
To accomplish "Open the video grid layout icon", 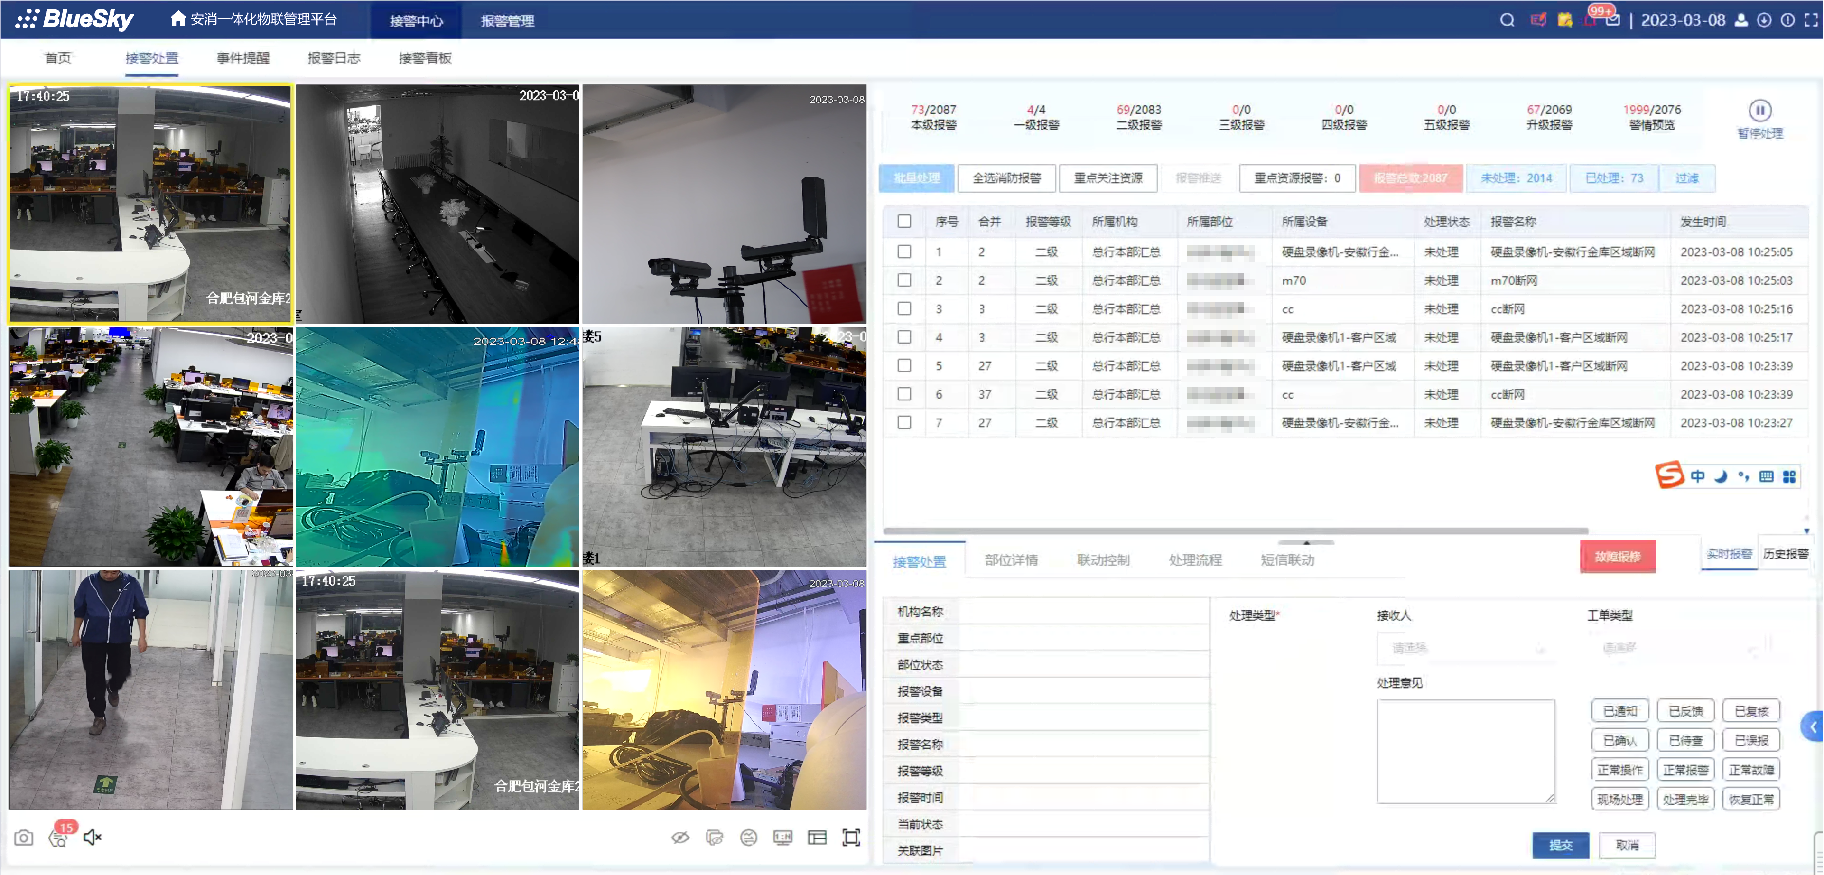I will tap(817, 838).
